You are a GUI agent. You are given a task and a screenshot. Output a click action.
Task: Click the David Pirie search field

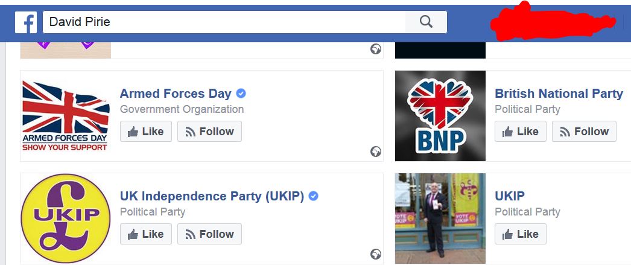coord(223,22)
